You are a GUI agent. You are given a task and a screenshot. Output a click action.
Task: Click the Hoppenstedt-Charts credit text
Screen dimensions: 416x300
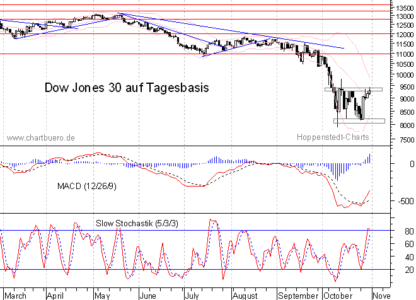tap(332, 136)
